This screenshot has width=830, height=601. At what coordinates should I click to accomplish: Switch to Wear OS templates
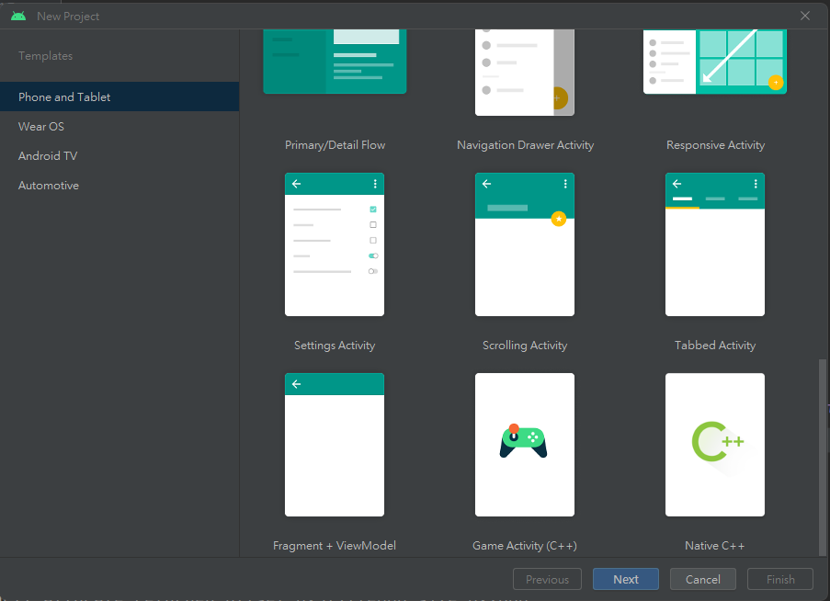40,126
